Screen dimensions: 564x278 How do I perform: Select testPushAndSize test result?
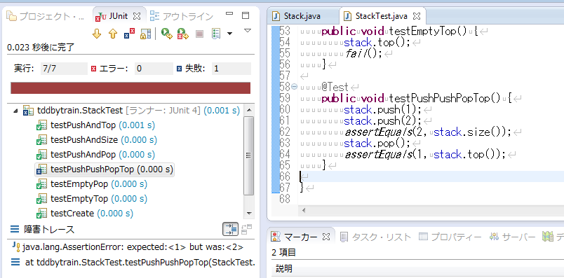pos(96,140)
